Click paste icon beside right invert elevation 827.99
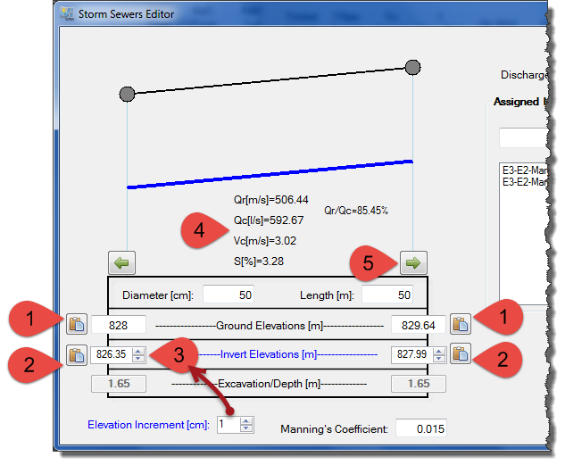This screenshot has width=565, height=465. [x=461, y=354]
